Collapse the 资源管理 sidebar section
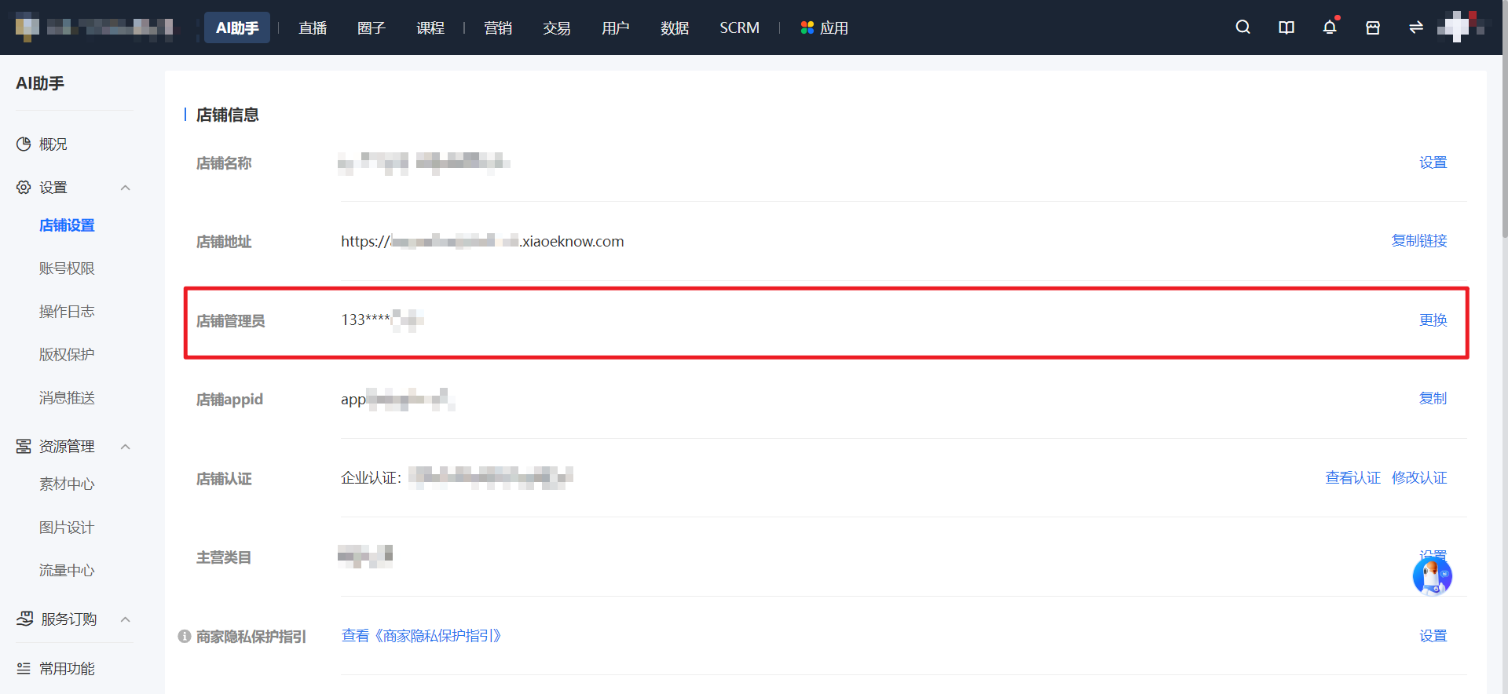The width and height of the screenshot is (1508, 694). point(125,447)
